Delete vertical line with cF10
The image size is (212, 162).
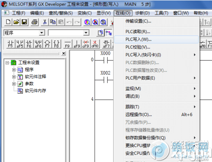(x=95, y=44)
